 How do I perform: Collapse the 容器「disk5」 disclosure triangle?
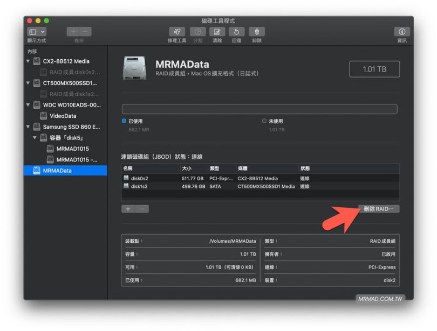coord(35,137)
